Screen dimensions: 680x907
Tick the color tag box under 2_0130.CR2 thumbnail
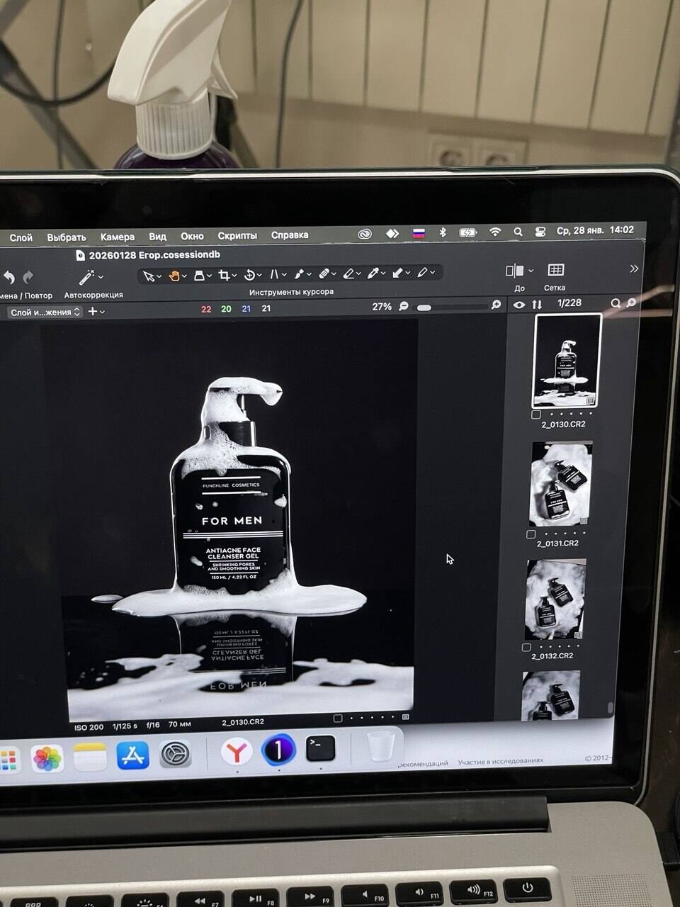pos(536,415)
